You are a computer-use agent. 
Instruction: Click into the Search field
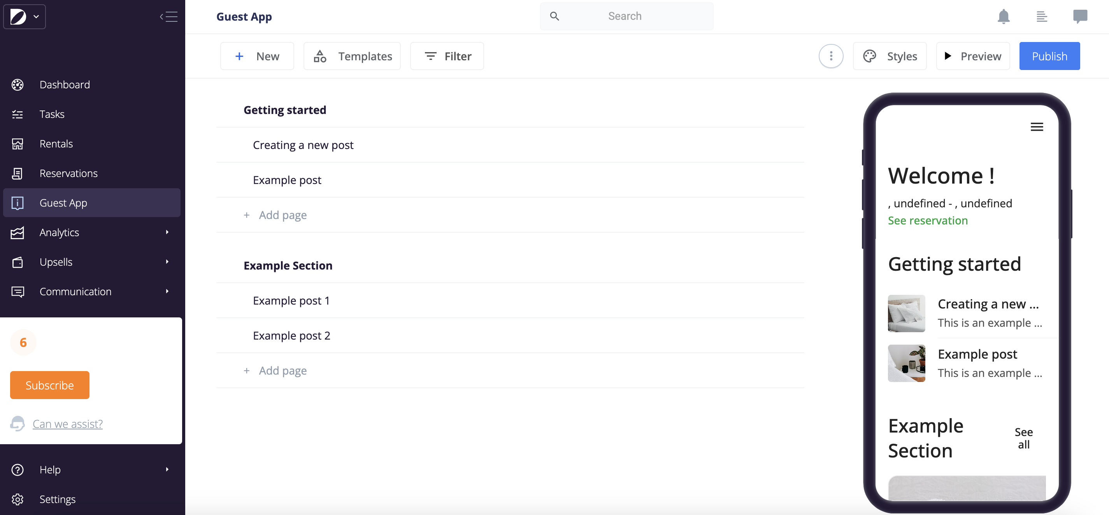coord(626,16)
